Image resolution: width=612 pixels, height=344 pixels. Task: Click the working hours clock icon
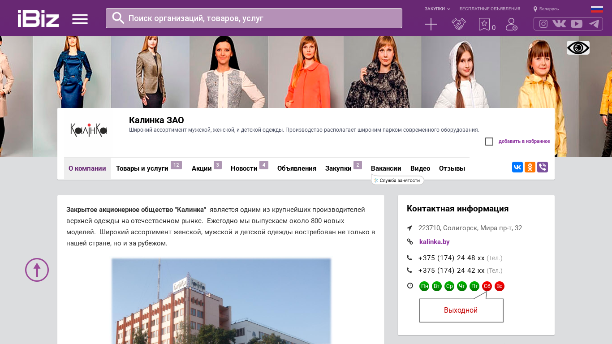[410, 286]
